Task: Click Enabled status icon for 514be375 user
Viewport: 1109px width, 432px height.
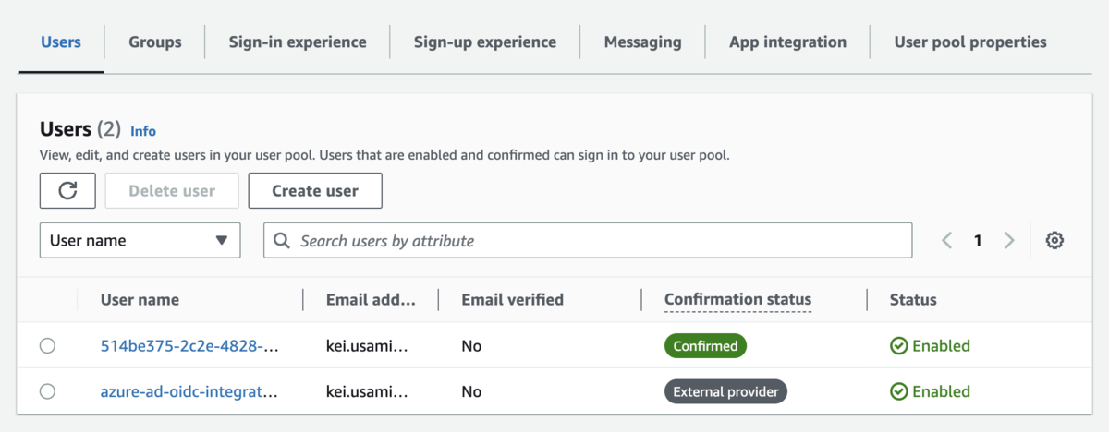Action: [x=898, y=346]
